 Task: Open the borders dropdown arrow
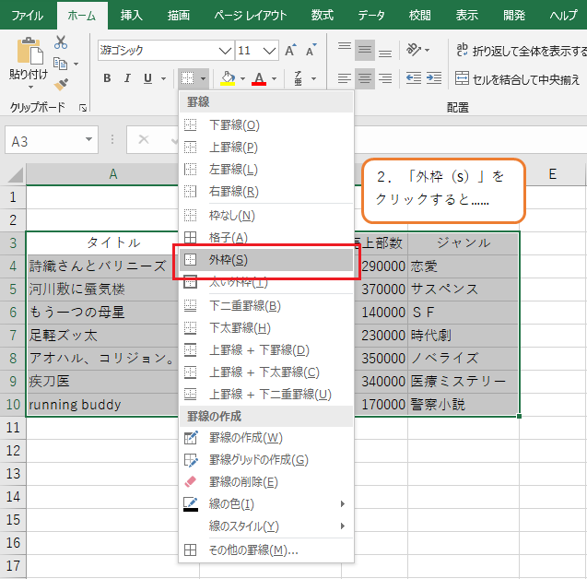pos(203,78)
